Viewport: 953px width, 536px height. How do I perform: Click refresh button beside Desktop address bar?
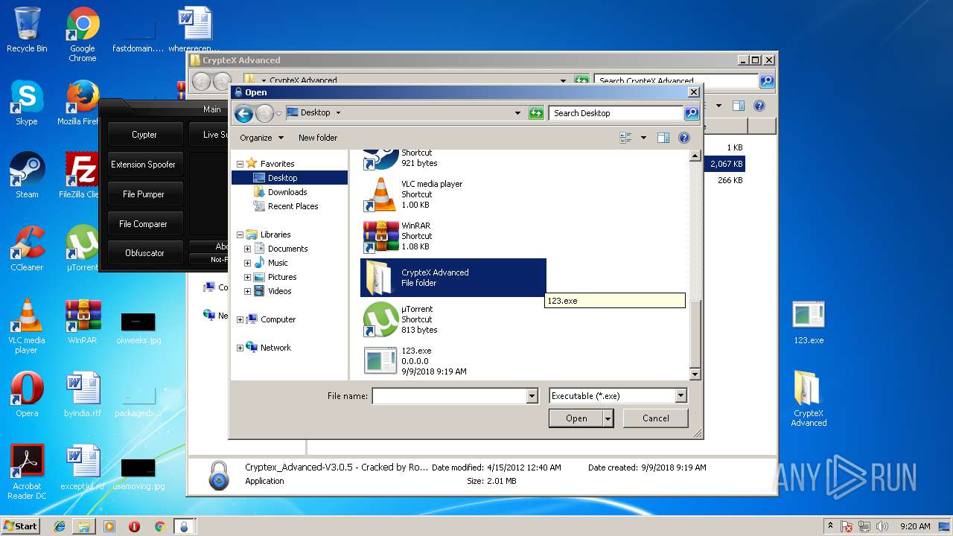(x=536, y=113)
